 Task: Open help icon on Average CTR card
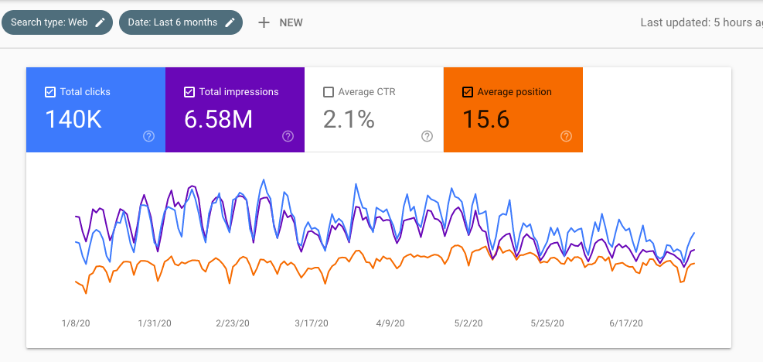click(x=427, y=136)
